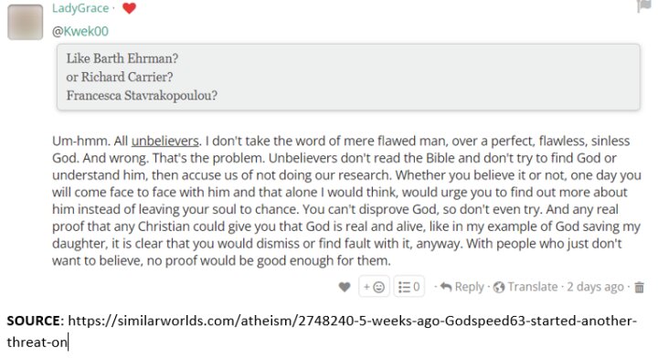Open LadyGrace's blurred avatar picture
This screenshot has height=358, width=658.
click(x=26, y=22)
